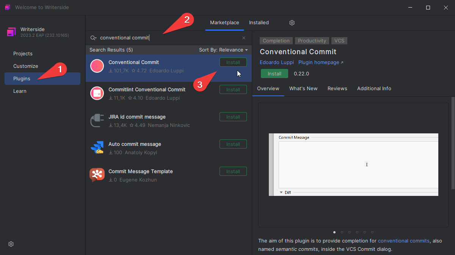The image size is (455, 255).
Task: Select Auto commit message plugin icon
Action: [x=97, y=148]
